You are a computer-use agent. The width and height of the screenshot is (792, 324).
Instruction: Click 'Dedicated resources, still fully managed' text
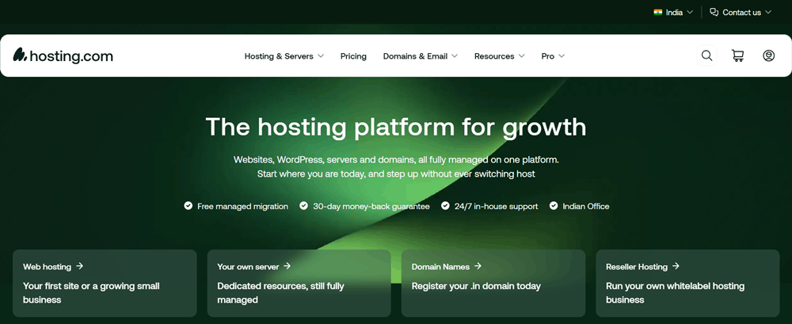(x=280, y=292)
